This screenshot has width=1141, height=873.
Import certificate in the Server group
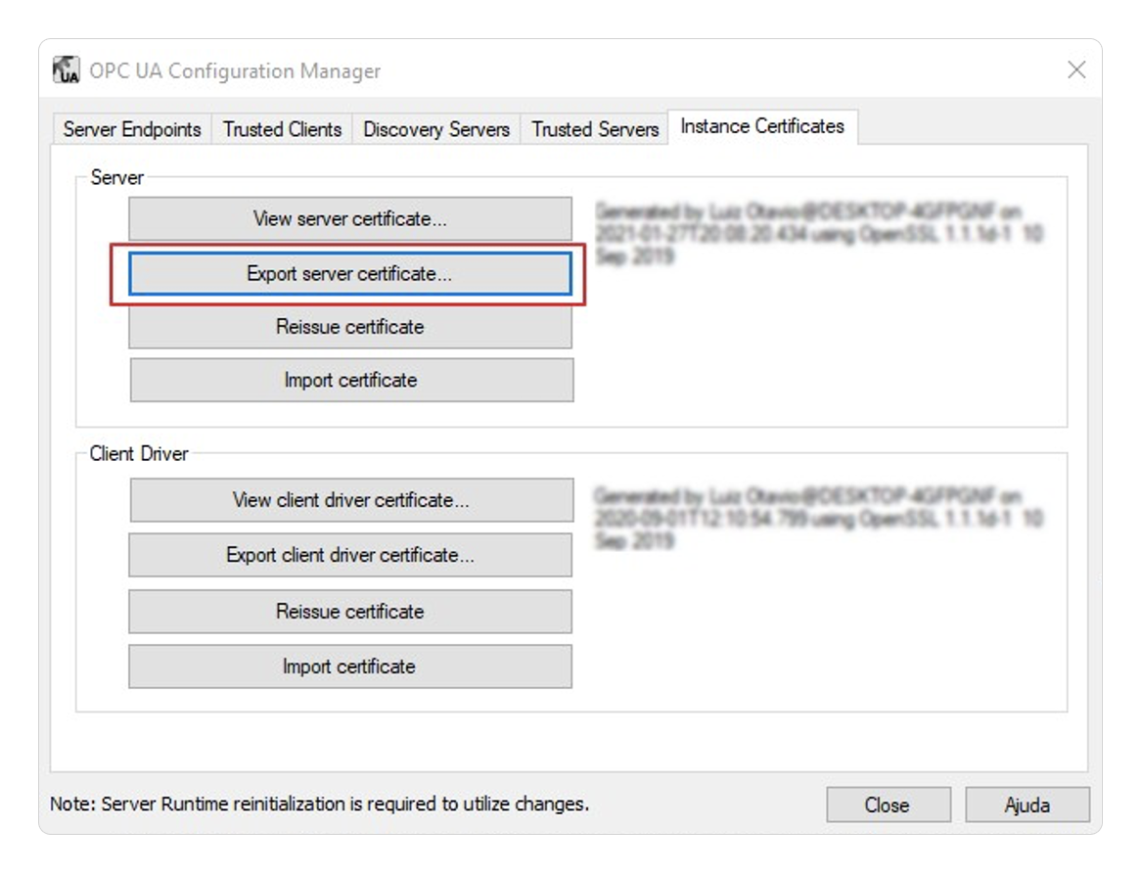point(351,380)
